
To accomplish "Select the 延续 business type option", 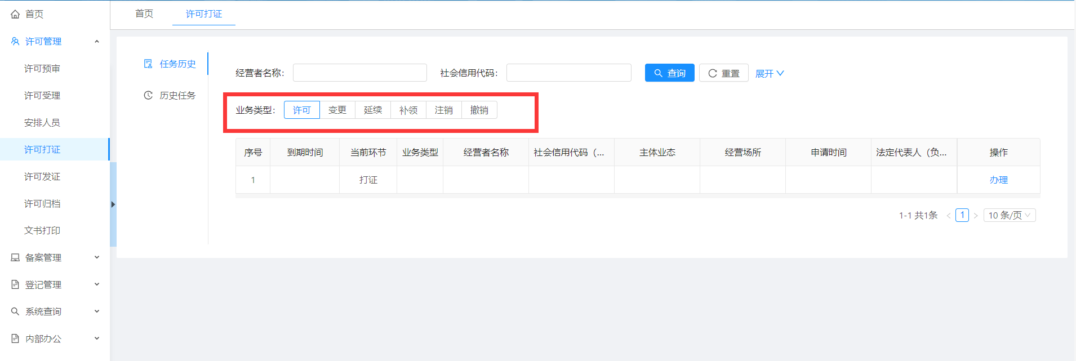I will coord(373,110).
